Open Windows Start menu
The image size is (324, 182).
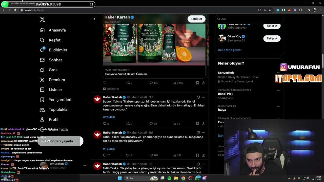pyautogui.click(x=120, y=178)
